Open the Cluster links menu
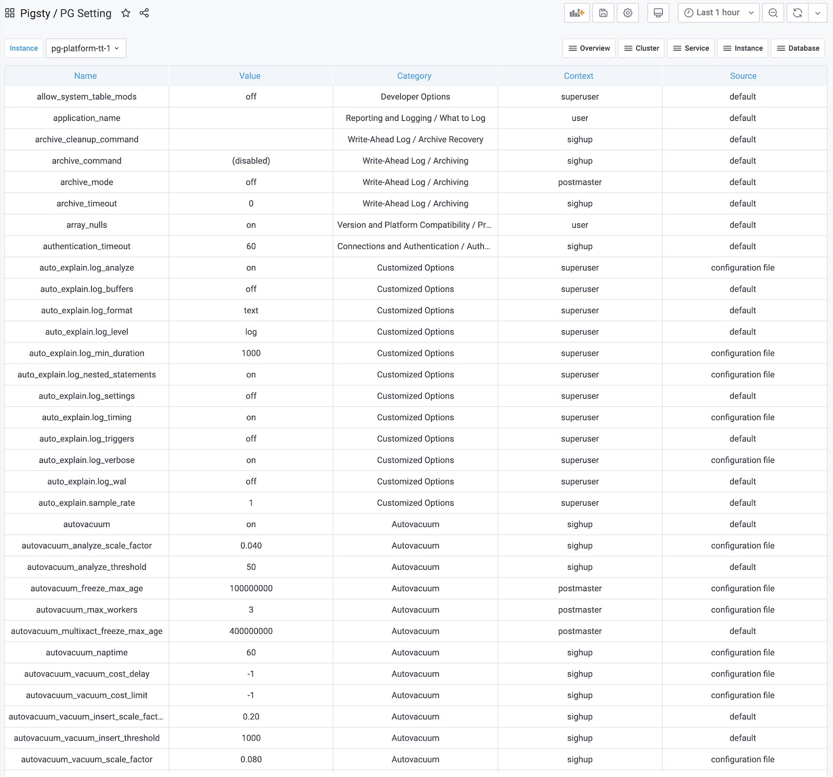Image resolution: width=833 pixels, height=777 pixels. click(641, 48)
